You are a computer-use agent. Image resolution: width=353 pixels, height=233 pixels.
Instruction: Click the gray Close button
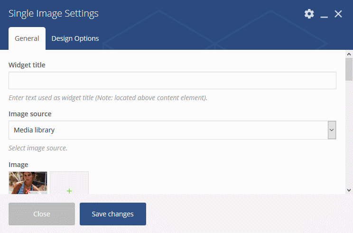(42, 214)
